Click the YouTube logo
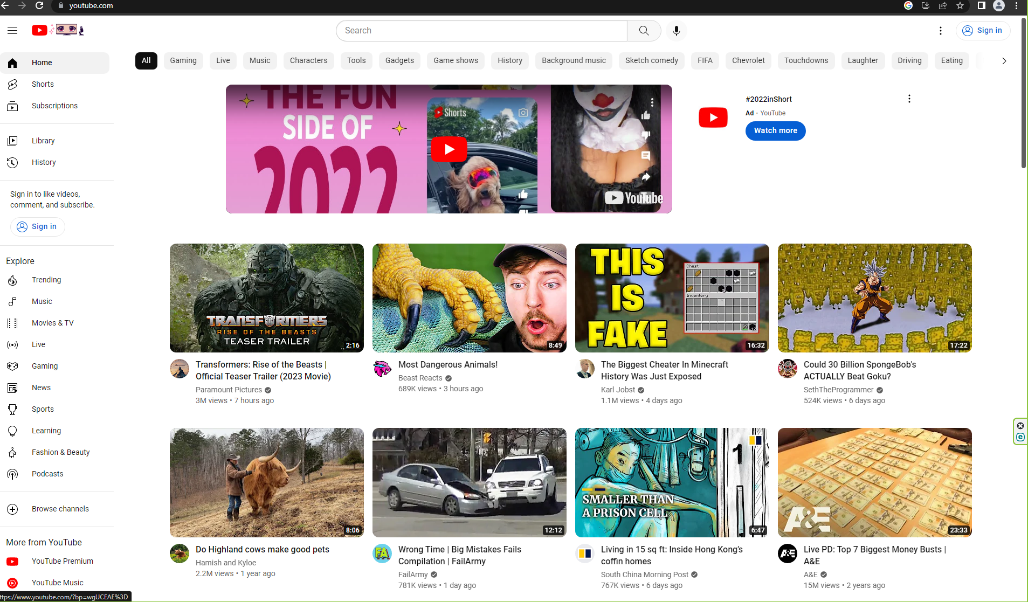1028x602 pixels. pyautogui.click(x=40, y=30)
